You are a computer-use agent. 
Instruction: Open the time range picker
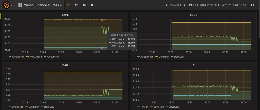218,5
